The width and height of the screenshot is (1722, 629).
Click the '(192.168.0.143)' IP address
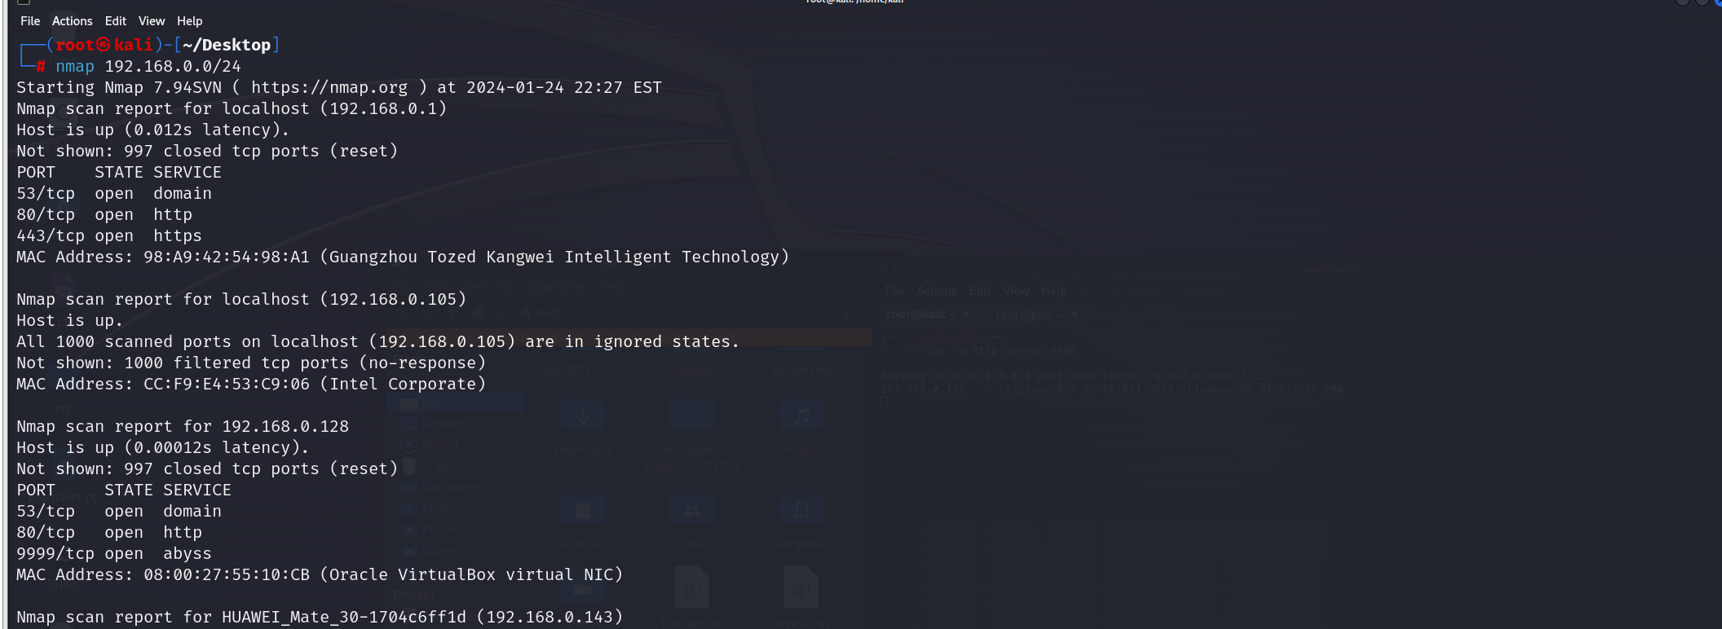pyautogui.click(x=550, y=617)
